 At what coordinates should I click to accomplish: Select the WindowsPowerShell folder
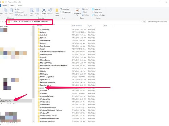click(x=47, y=121)
